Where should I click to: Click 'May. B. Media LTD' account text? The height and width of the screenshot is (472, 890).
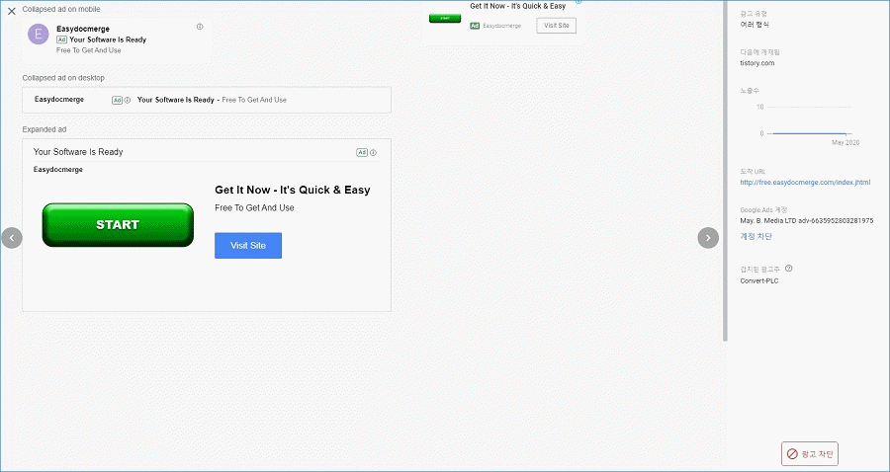pos(768,220)
